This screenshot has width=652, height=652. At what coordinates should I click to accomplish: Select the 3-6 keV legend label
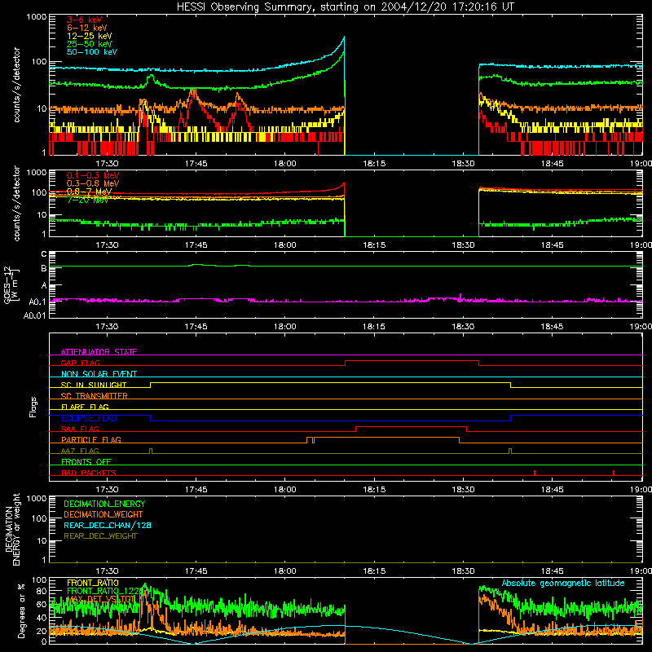coord(84,20)
